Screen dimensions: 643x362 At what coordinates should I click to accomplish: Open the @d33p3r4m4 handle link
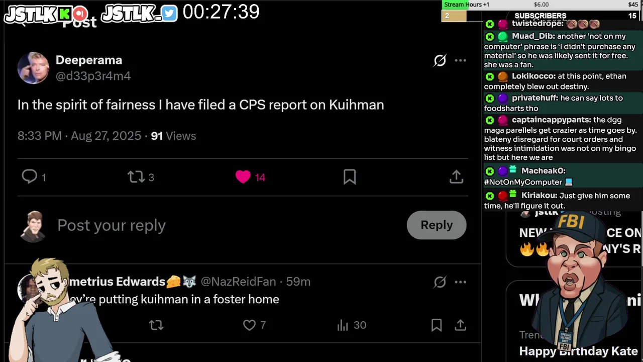click(93, 76)
